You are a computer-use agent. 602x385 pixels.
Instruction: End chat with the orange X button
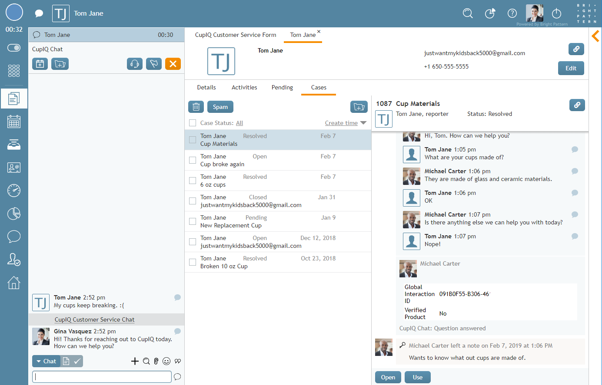tap(173, 64)
